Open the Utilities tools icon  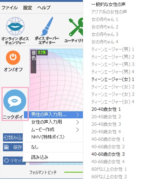tap(76, 27)
